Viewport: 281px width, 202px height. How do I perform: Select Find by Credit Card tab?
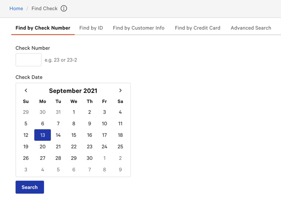pyautogui.click(x=197, y=28)
